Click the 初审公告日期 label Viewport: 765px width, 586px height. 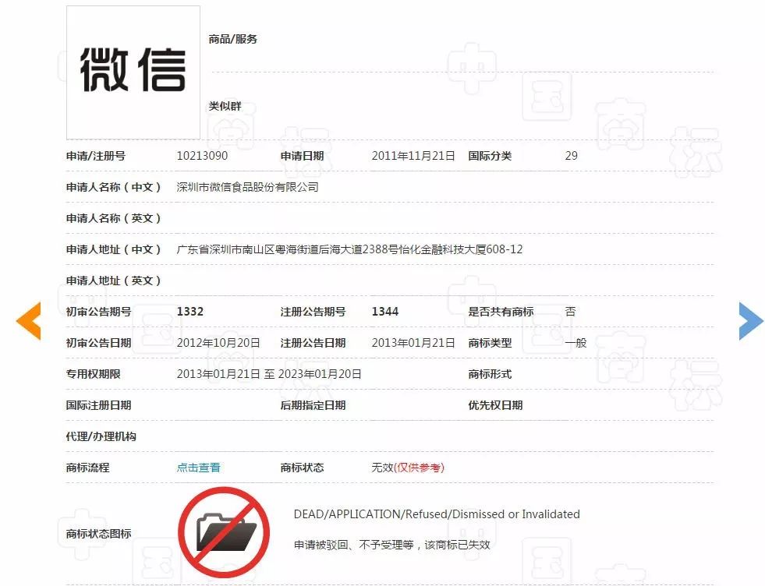point(98,343)
